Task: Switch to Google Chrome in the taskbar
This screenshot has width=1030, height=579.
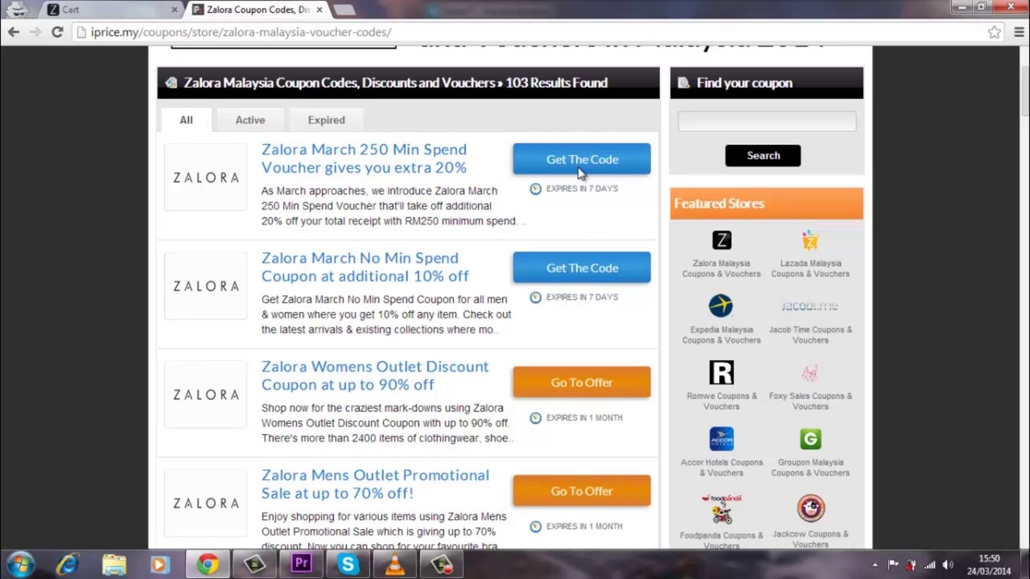Action: [x=208, y=565]
